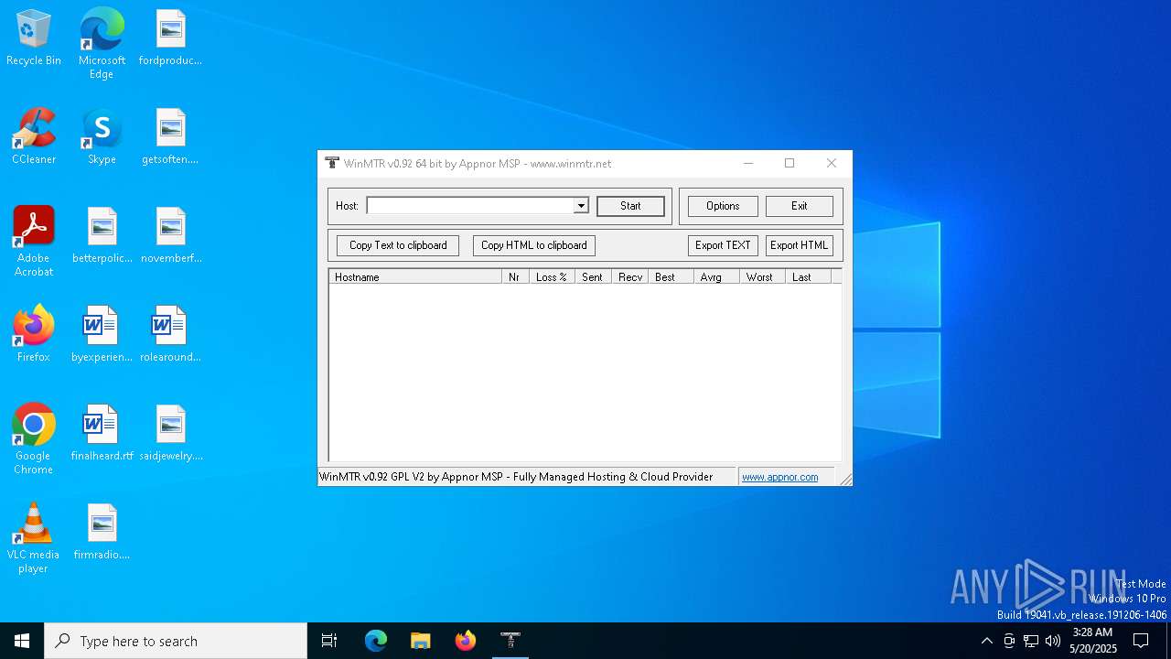Show hidden system tray icons
The width and height of the screenshot is (1171, 659).
point(986,641)
